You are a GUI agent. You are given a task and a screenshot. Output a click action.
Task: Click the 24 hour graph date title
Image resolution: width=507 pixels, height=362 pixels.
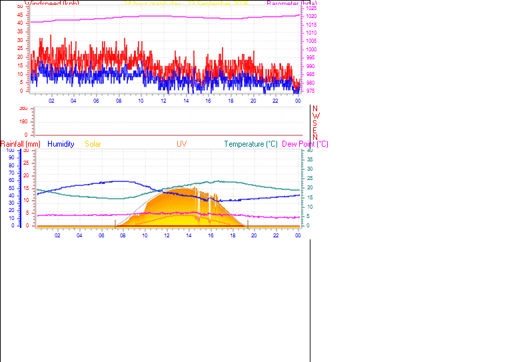click(187, 3)
